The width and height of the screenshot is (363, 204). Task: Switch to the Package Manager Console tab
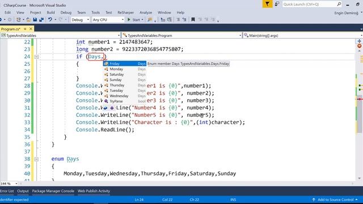click(x=53, y=191)
